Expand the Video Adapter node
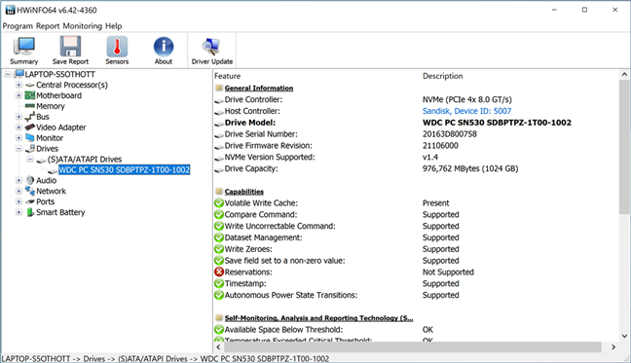 (19, 127)
